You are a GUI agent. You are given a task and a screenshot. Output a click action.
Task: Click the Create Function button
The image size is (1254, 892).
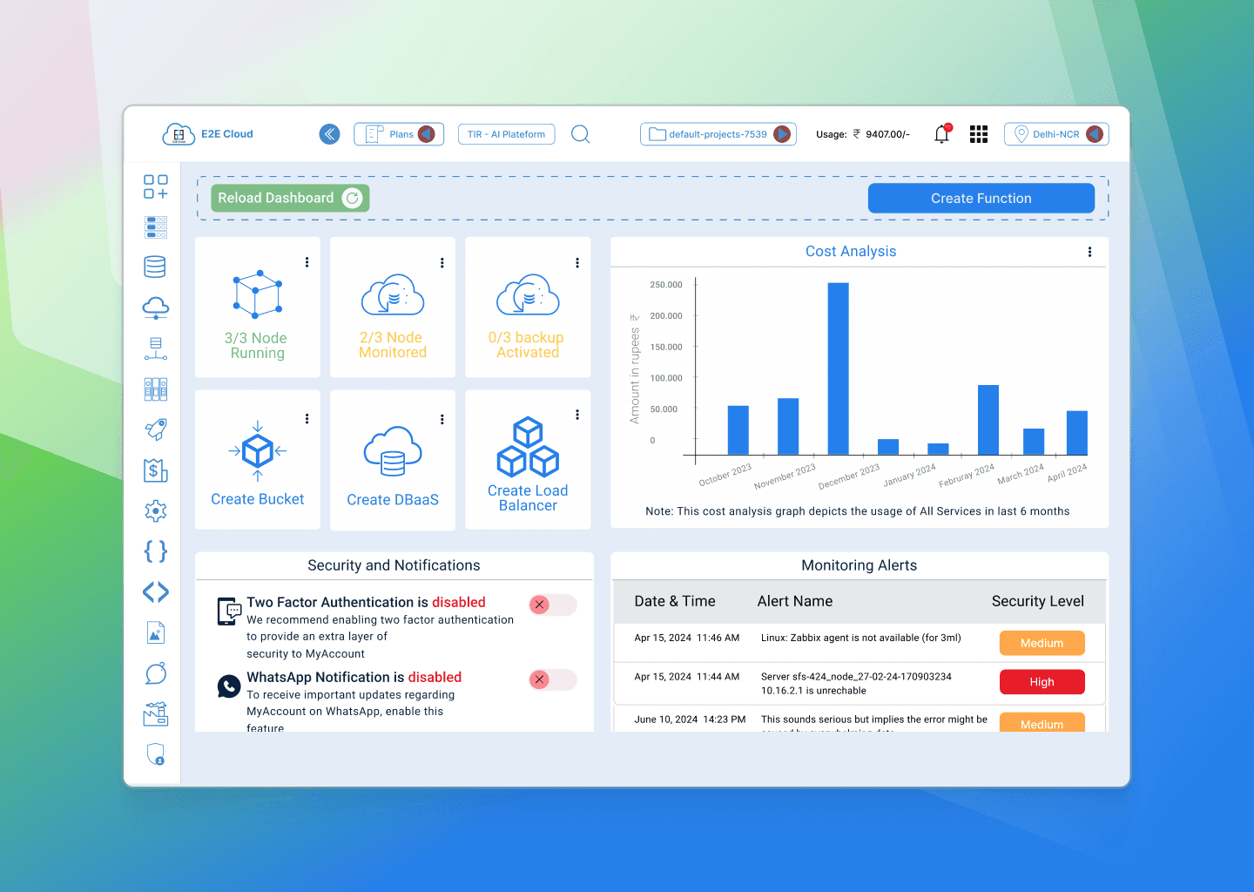tap(981, 198)
